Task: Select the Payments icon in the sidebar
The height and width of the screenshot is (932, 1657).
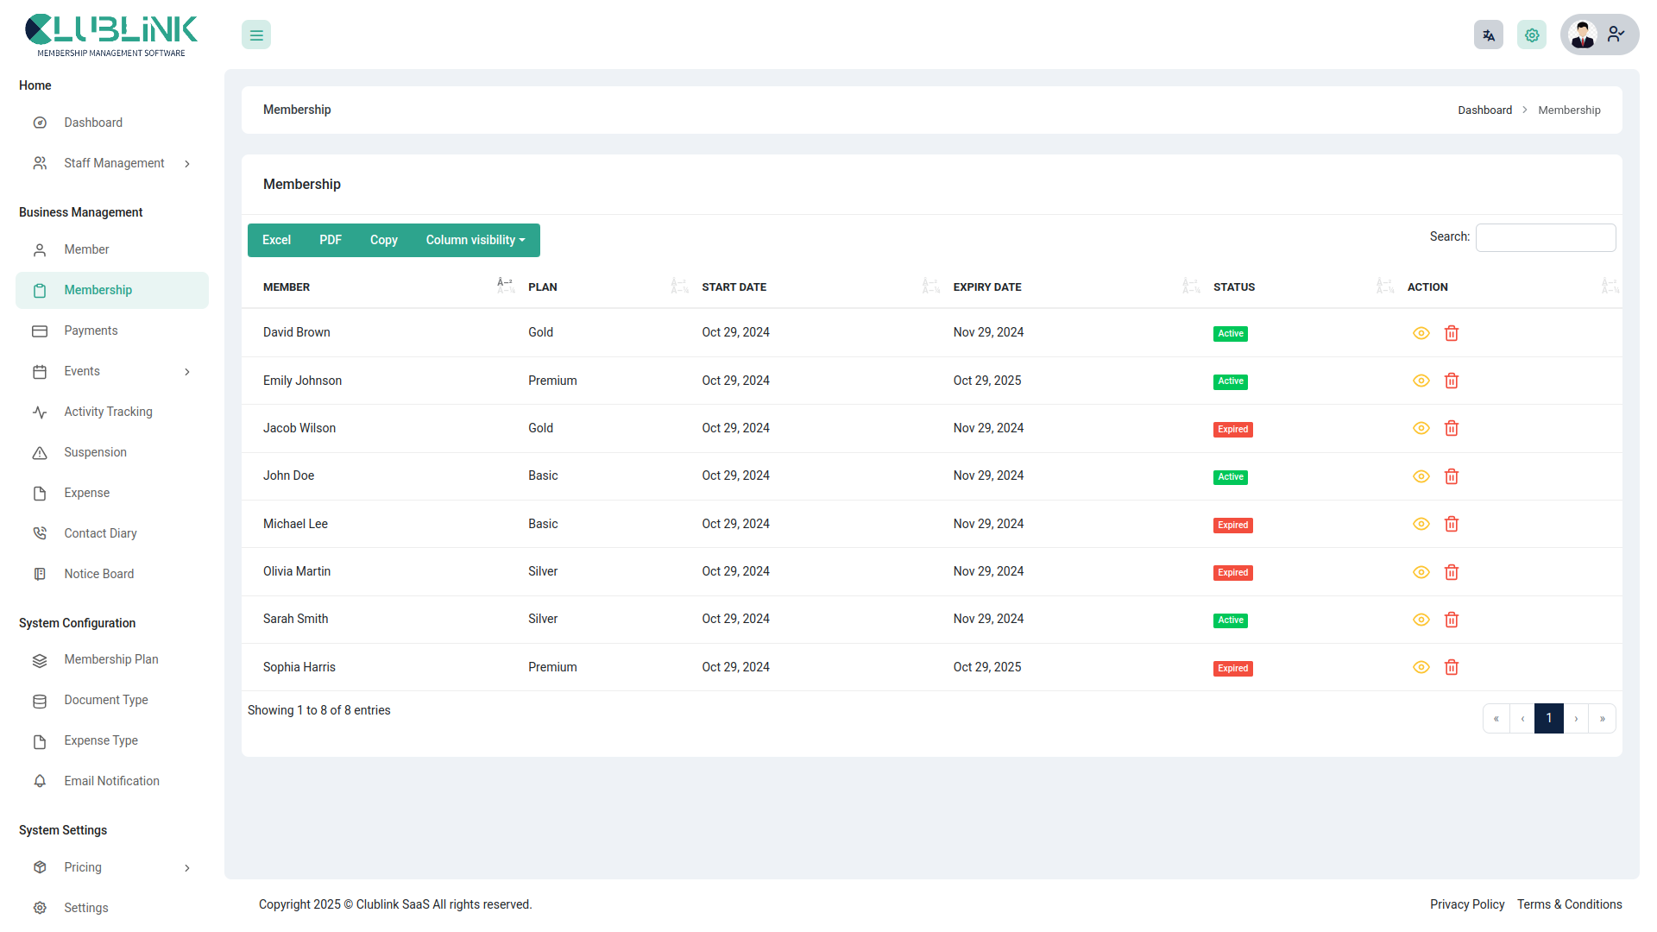Action: click(40, 331)
